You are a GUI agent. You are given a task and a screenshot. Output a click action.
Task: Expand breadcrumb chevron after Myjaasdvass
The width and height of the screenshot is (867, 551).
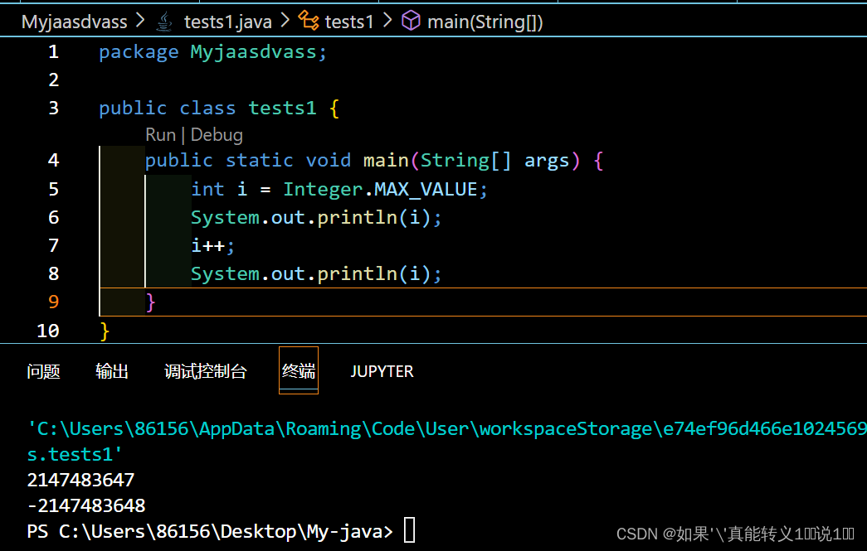coord(141,21)
